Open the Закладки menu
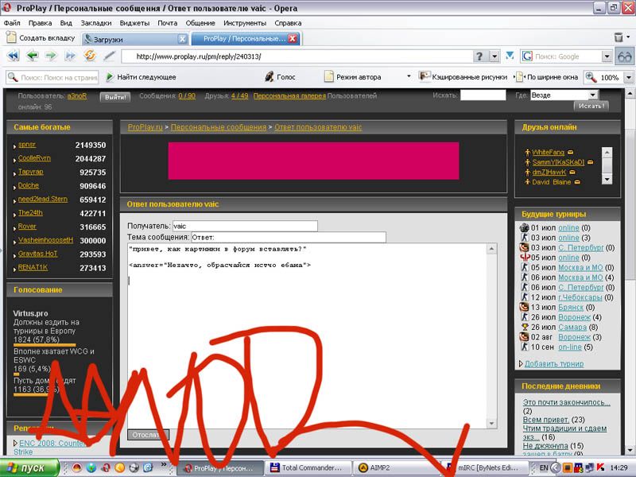The height and width of the screenshot is (477, 636). click(x=96, y=23)
